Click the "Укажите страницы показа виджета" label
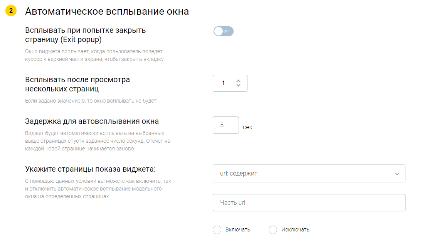Image resolution: width=424 pixels, height=248 pixels. click(x=90, y=169)
